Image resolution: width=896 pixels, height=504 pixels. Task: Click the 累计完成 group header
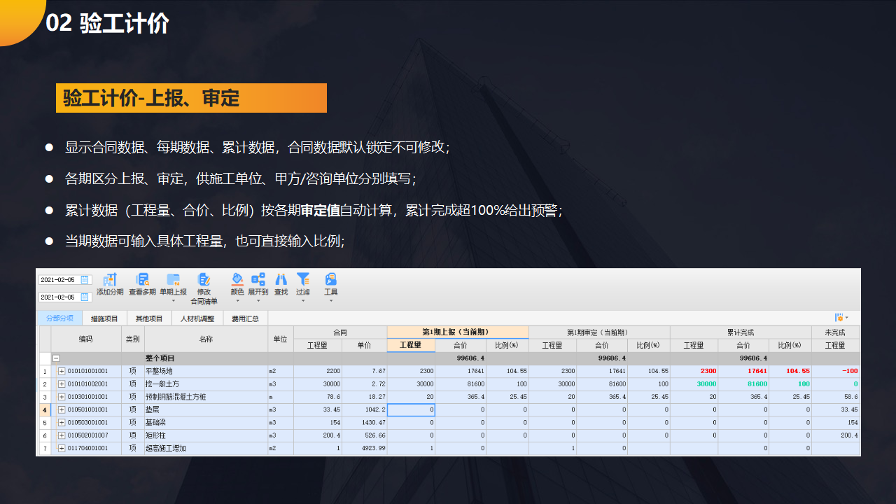point(741,332)
